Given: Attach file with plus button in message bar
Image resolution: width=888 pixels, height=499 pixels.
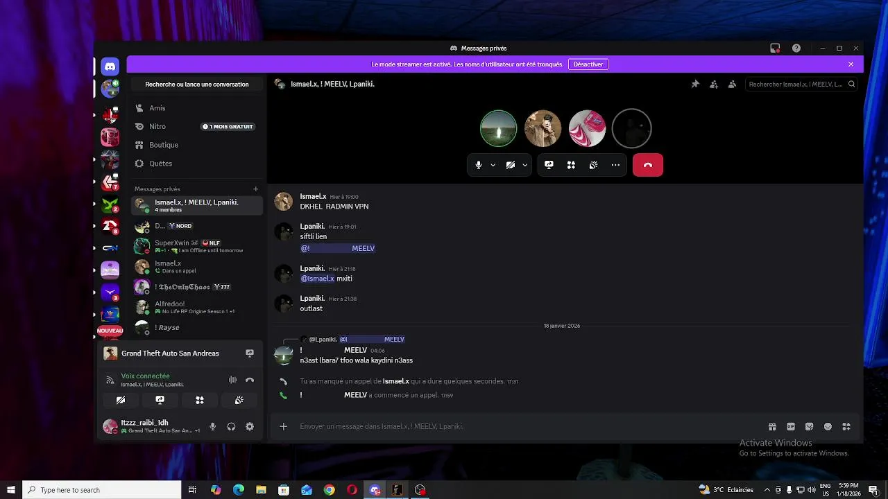Looking at the screenshot, I should 283,426.
